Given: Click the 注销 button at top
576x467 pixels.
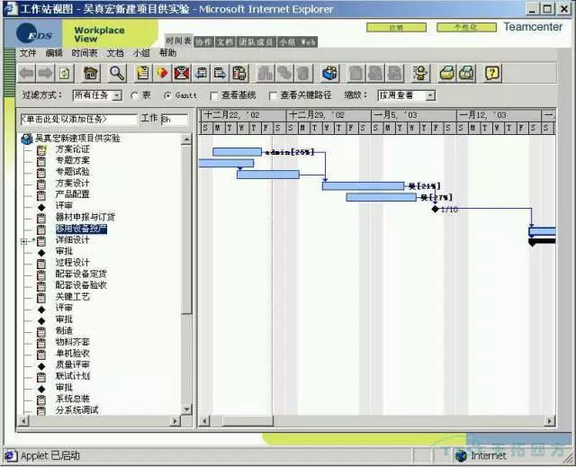Looking at the screenshot, I should pyautogui.click(x=396, y=28).
